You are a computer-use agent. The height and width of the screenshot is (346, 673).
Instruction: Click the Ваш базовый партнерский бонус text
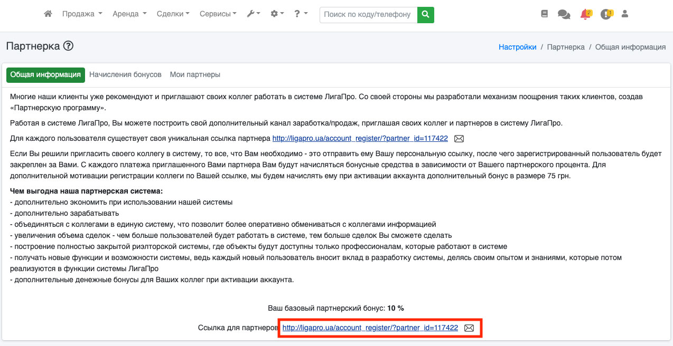(336, 308)
